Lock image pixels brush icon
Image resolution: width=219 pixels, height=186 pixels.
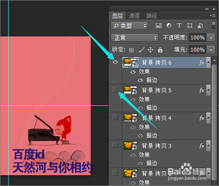(141, 50)
